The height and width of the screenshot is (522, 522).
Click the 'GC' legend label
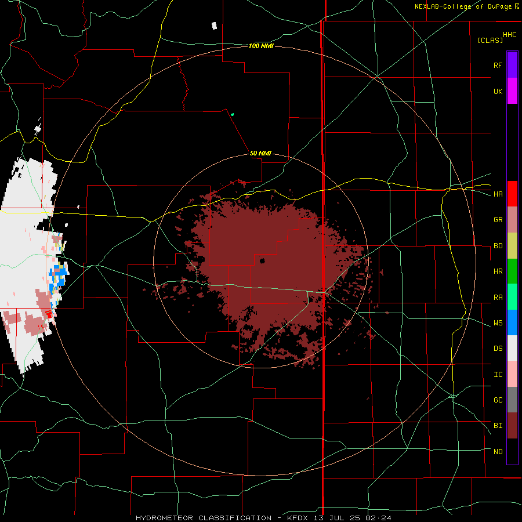click(498, 400)
